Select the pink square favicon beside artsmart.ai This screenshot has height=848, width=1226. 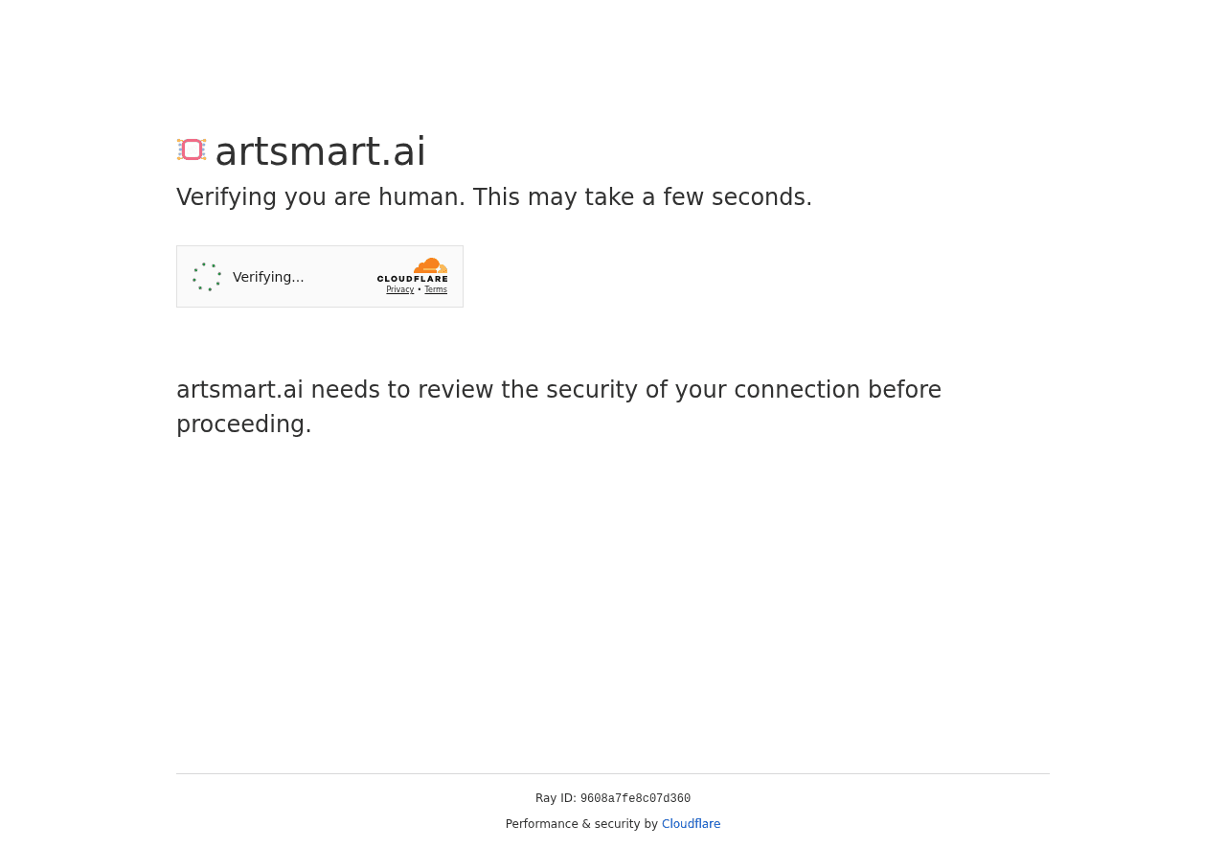pos(191,149)
